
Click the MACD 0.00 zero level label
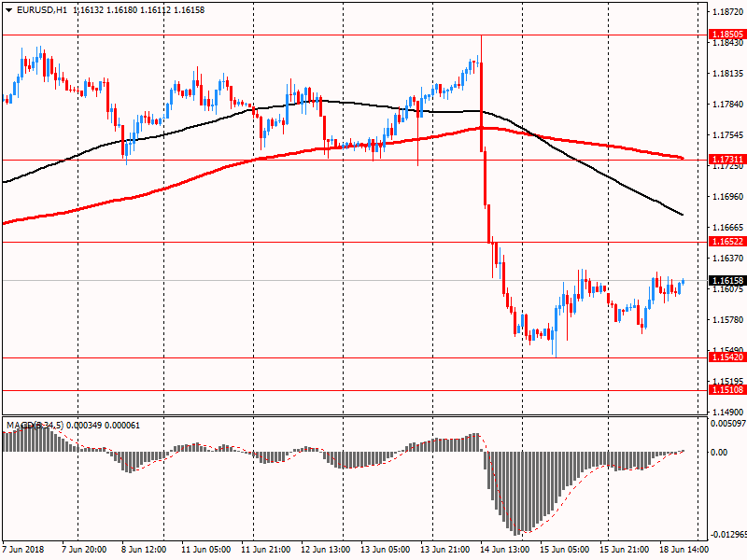click(x=719, y=453)
